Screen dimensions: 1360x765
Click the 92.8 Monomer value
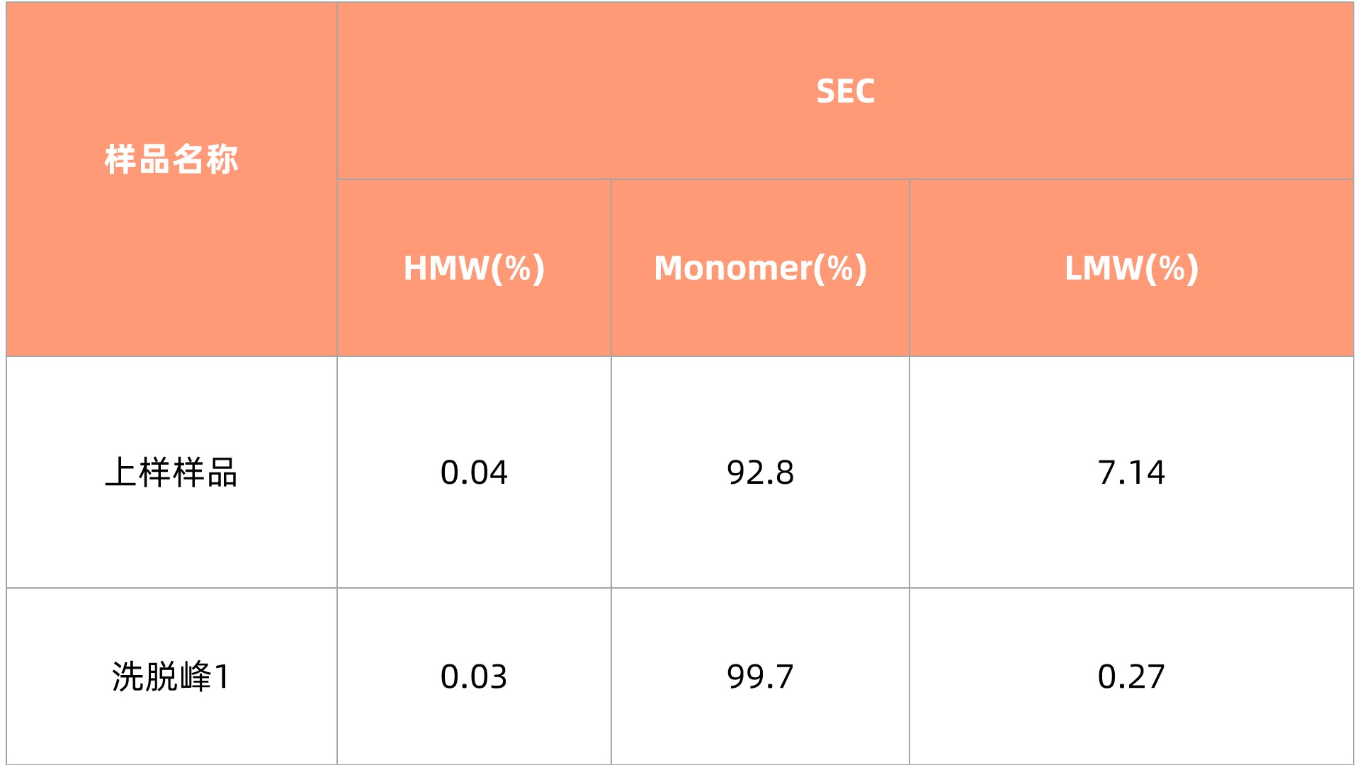tap(760, 472)
